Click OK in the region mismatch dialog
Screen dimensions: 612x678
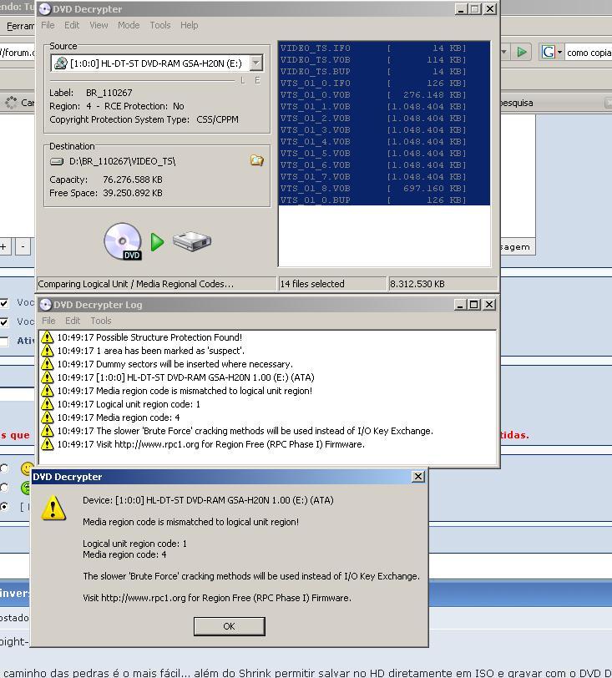coord(230,626)
